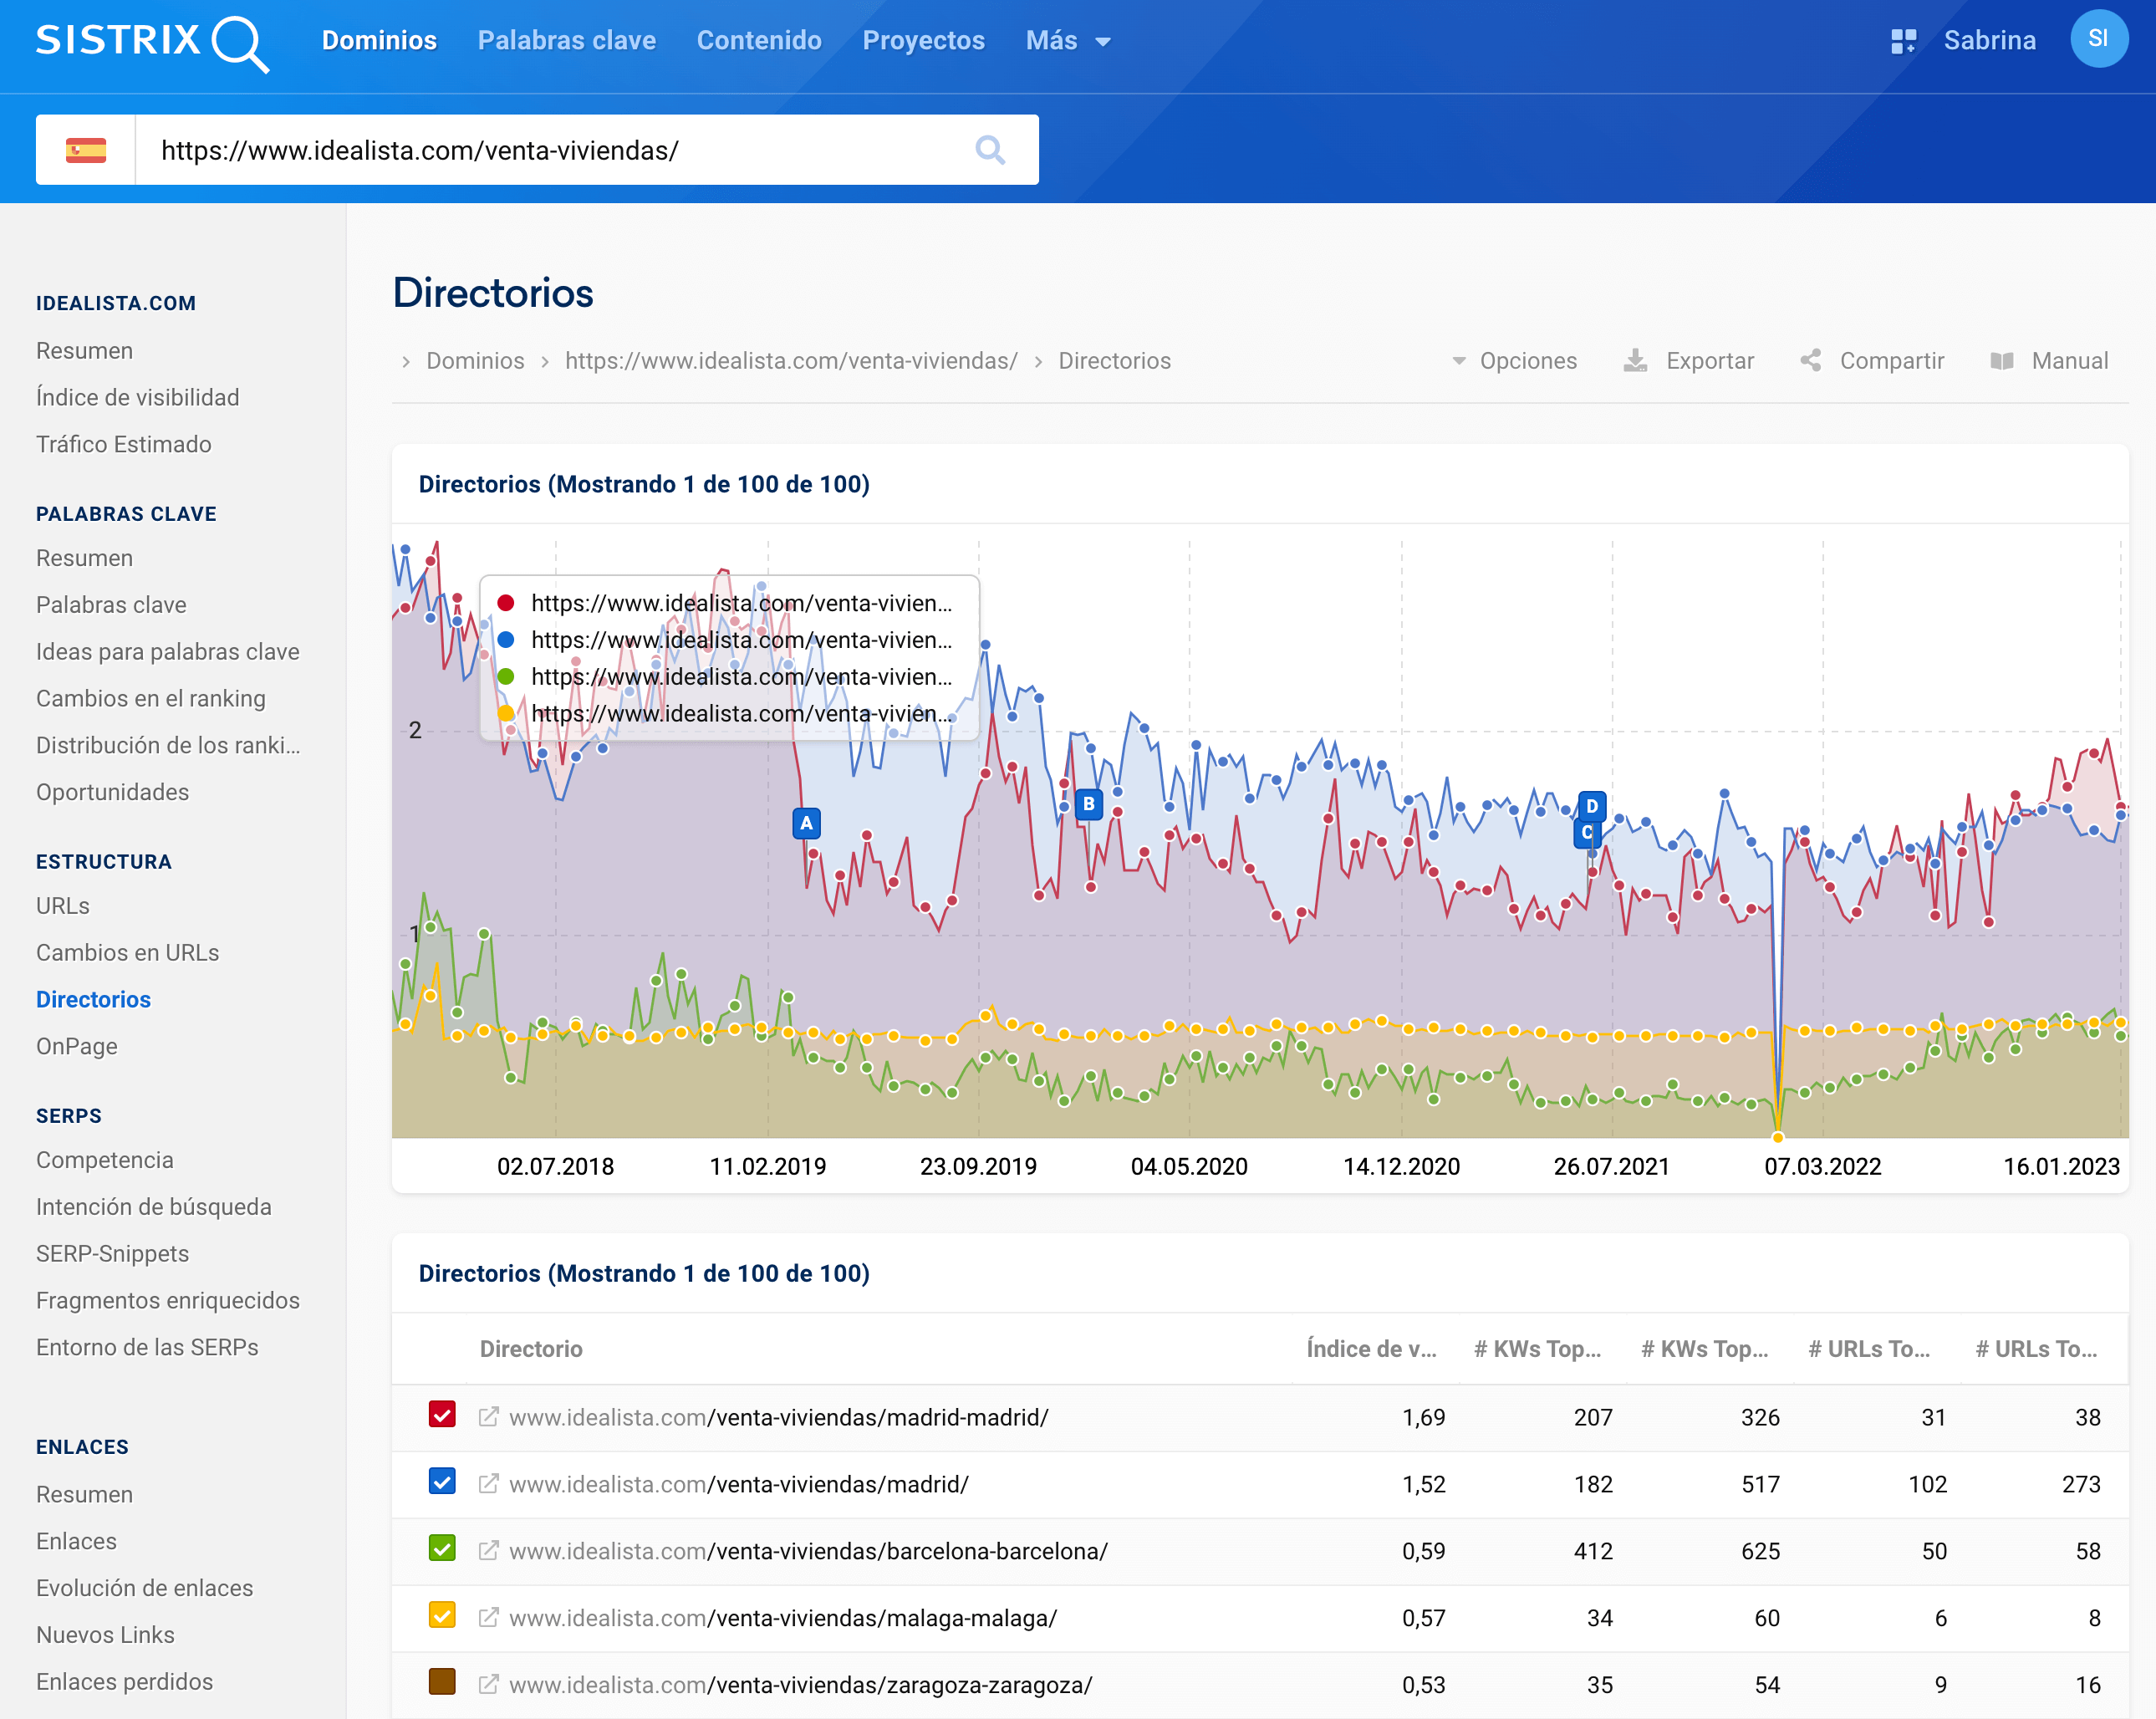Click the apps grid icon beside Sabrina
The width and height of the screenshot is (2156, 1719).
tap(1902, 41)
